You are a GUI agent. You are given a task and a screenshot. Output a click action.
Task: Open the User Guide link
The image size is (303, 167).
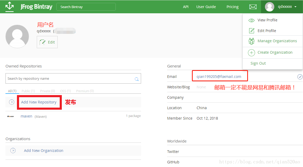206,7
